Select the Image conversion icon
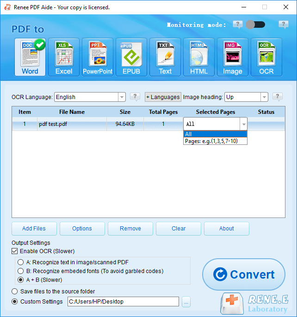Image resolution: width=297 pixels, height=317 pixels. click(233, 57)
